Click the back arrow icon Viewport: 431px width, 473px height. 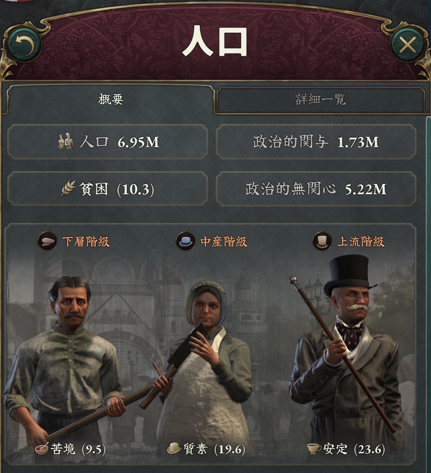[x=24, y=45]
